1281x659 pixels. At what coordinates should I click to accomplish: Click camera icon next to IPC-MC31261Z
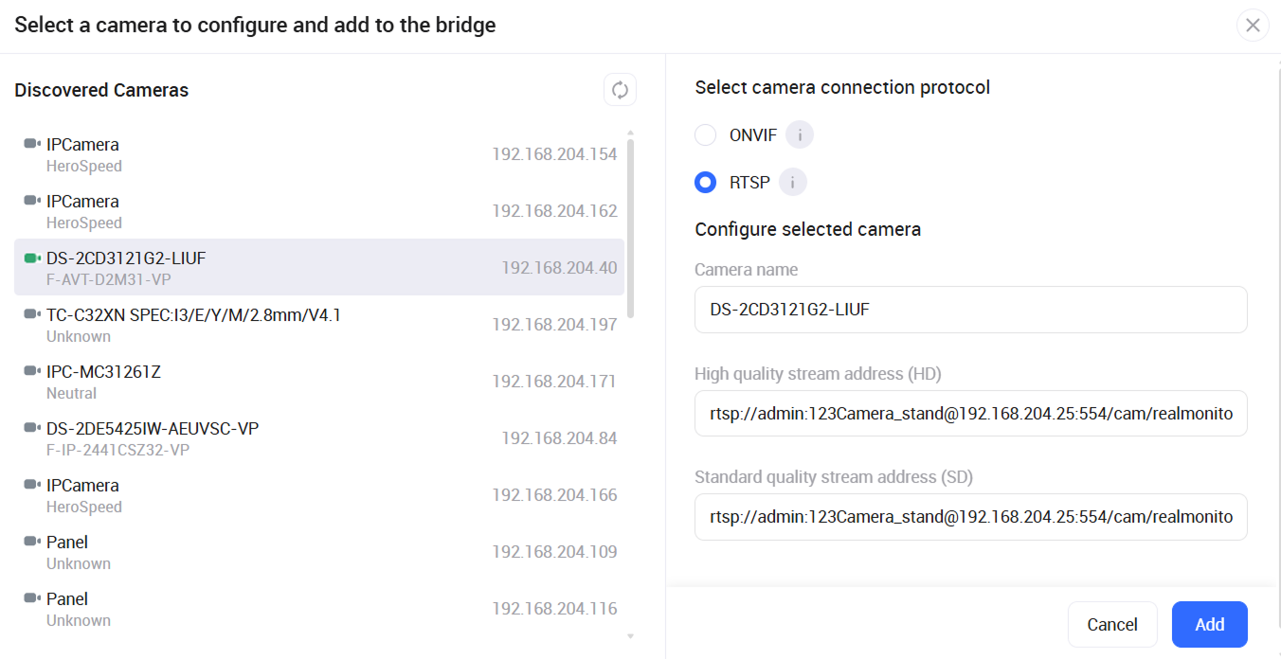click(32, 371)
